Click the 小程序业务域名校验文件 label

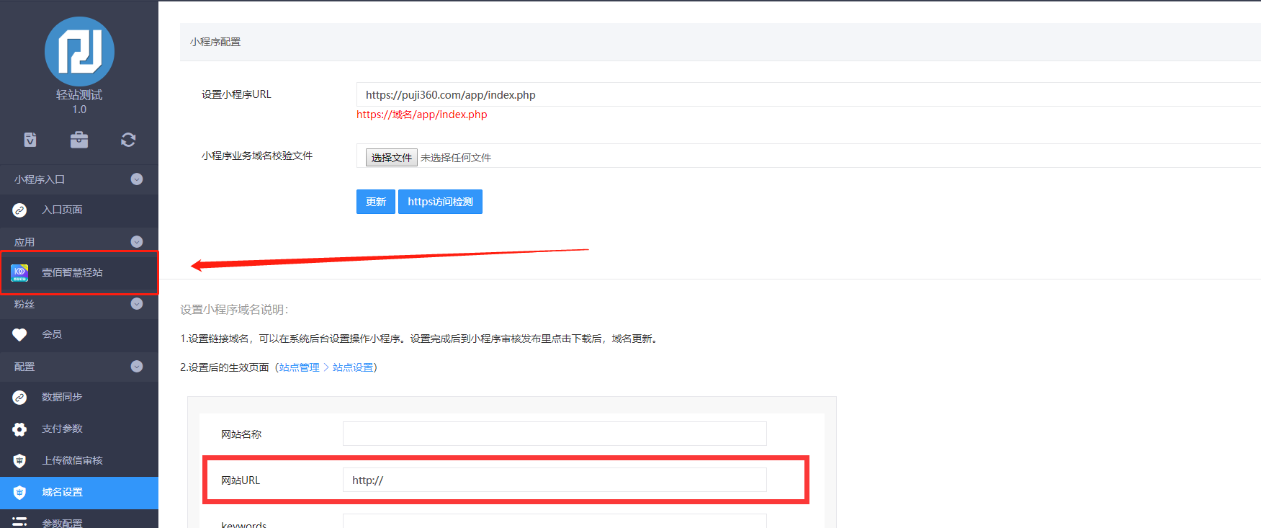coord(257,156)
